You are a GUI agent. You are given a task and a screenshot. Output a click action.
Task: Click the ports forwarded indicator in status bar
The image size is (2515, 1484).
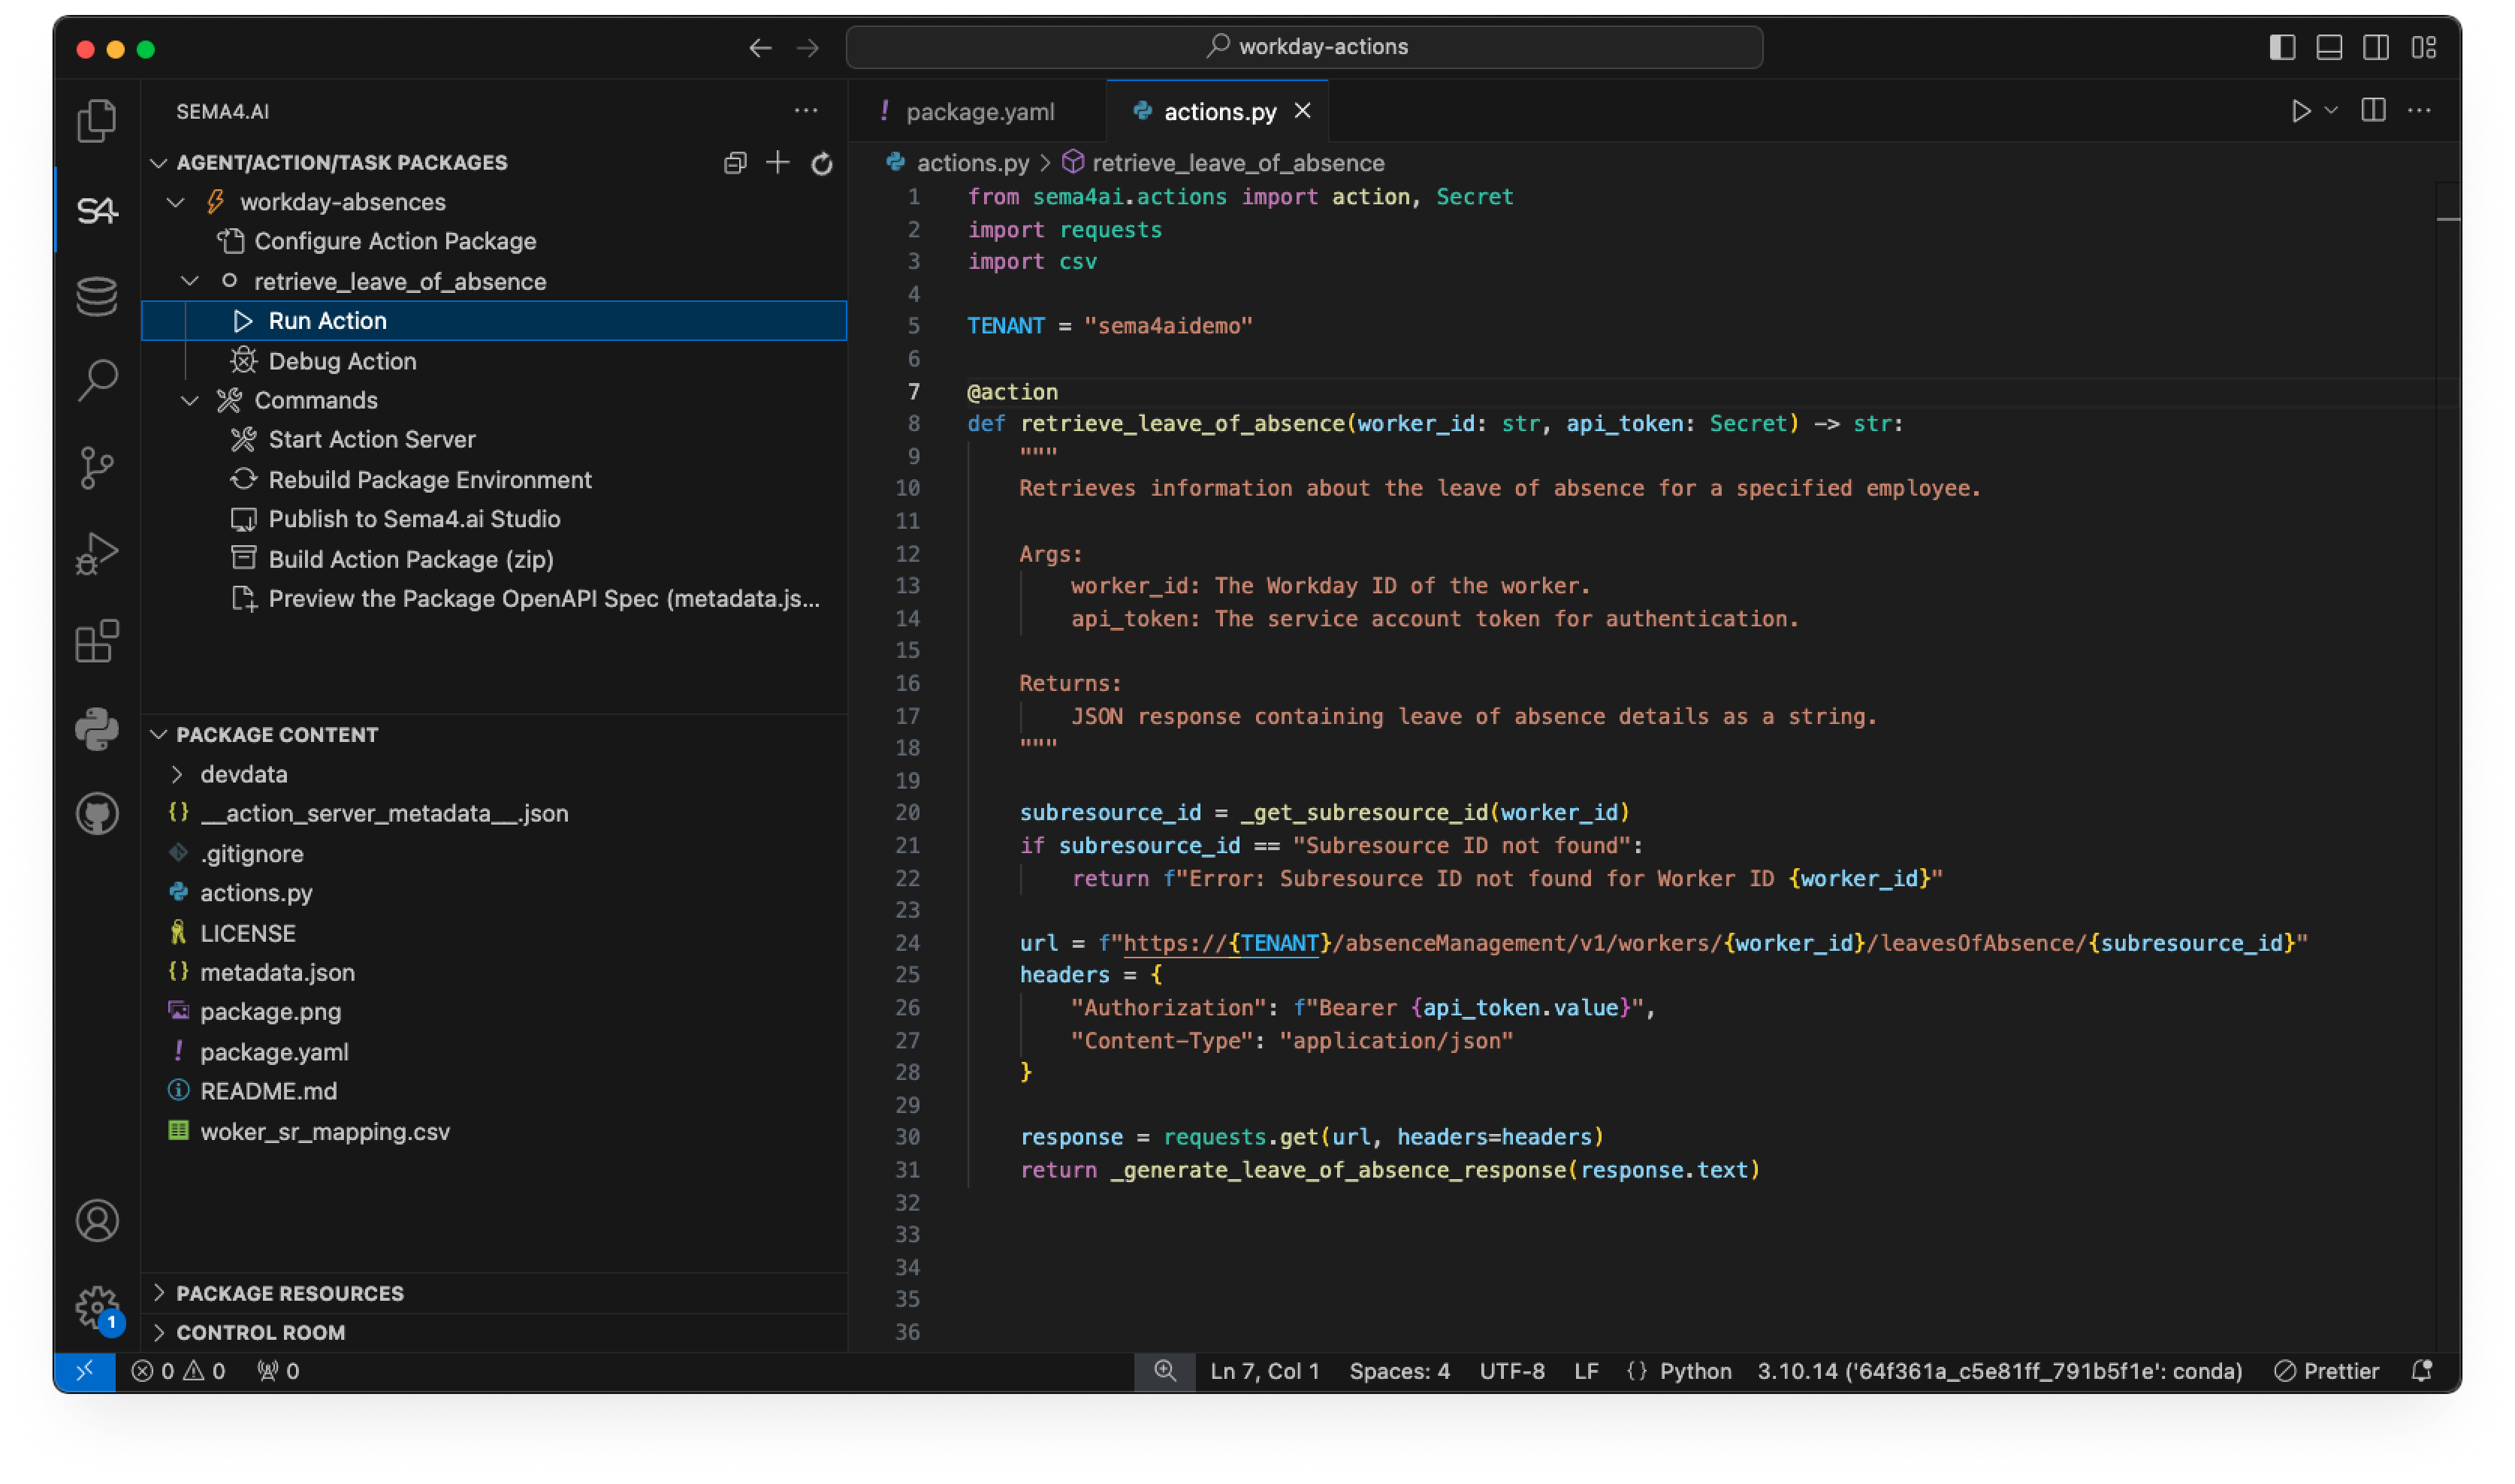pos(278,1371)
